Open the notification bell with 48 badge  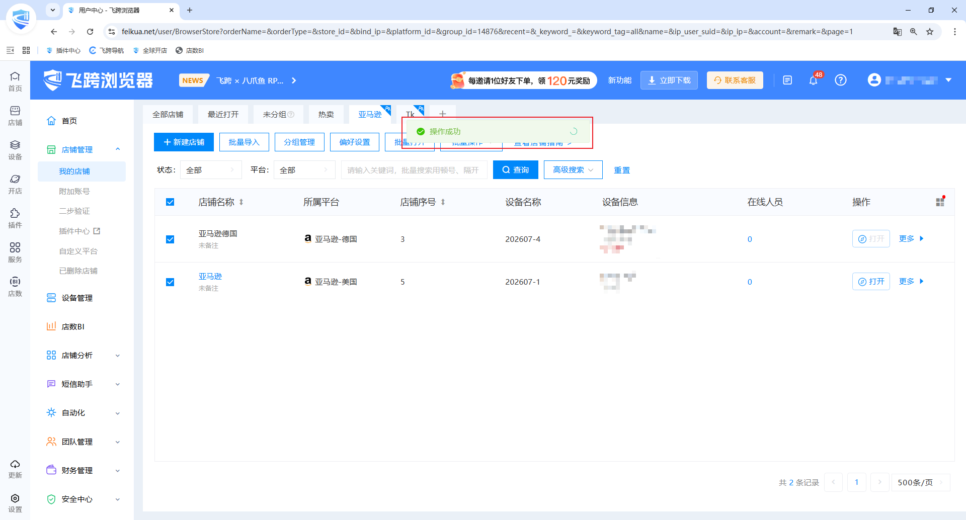tap(814, 80)
